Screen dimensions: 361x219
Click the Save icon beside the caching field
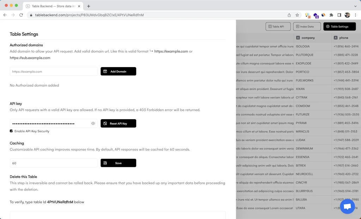click(x=105, y=163)
